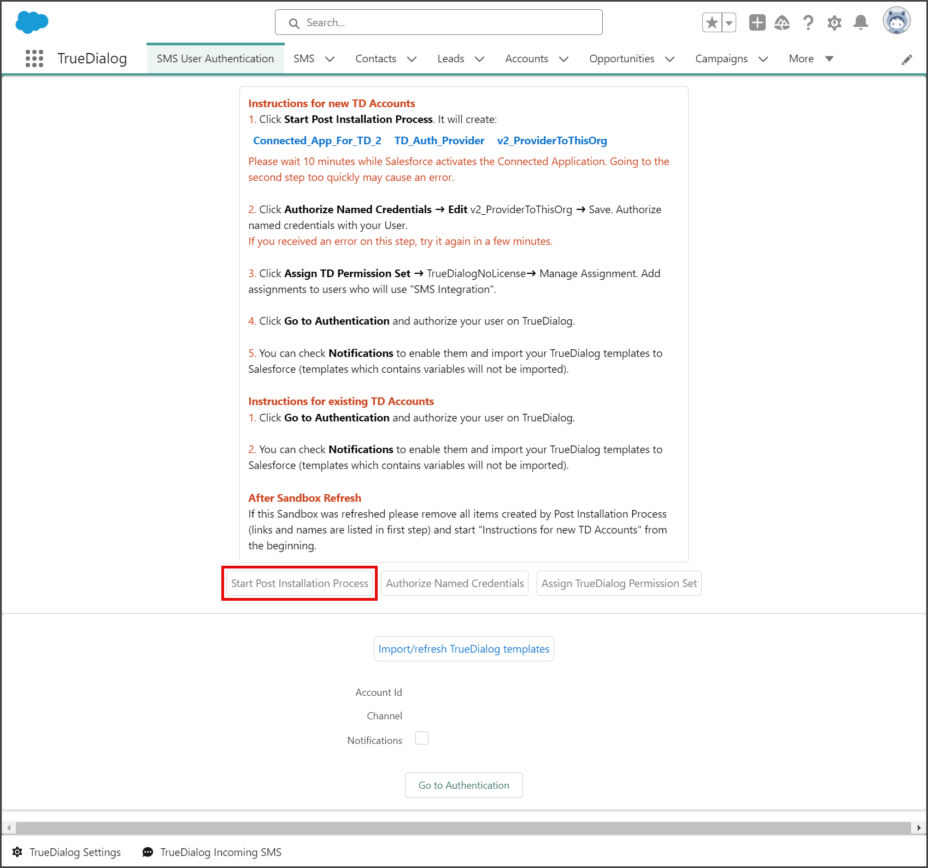
Task: Open the Global Actions plus icon
Action: (757, 22)
